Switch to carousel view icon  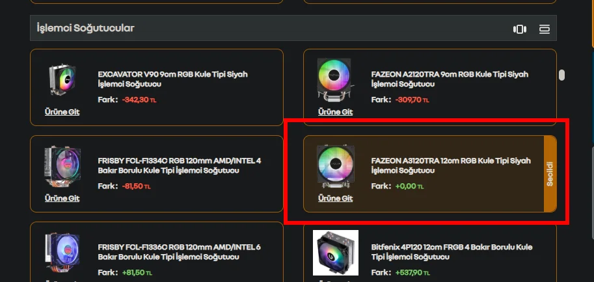pyautogui.click(x=519, y=29)
